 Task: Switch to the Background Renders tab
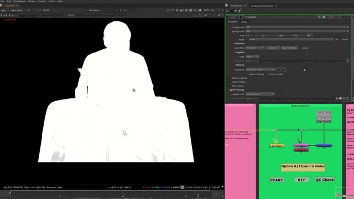point(262,6)
